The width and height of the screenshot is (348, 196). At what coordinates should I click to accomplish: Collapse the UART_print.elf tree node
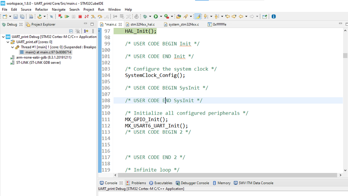[8, 42]
